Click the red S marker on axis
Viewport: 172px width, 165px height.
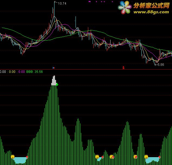(x=124, y=68)
